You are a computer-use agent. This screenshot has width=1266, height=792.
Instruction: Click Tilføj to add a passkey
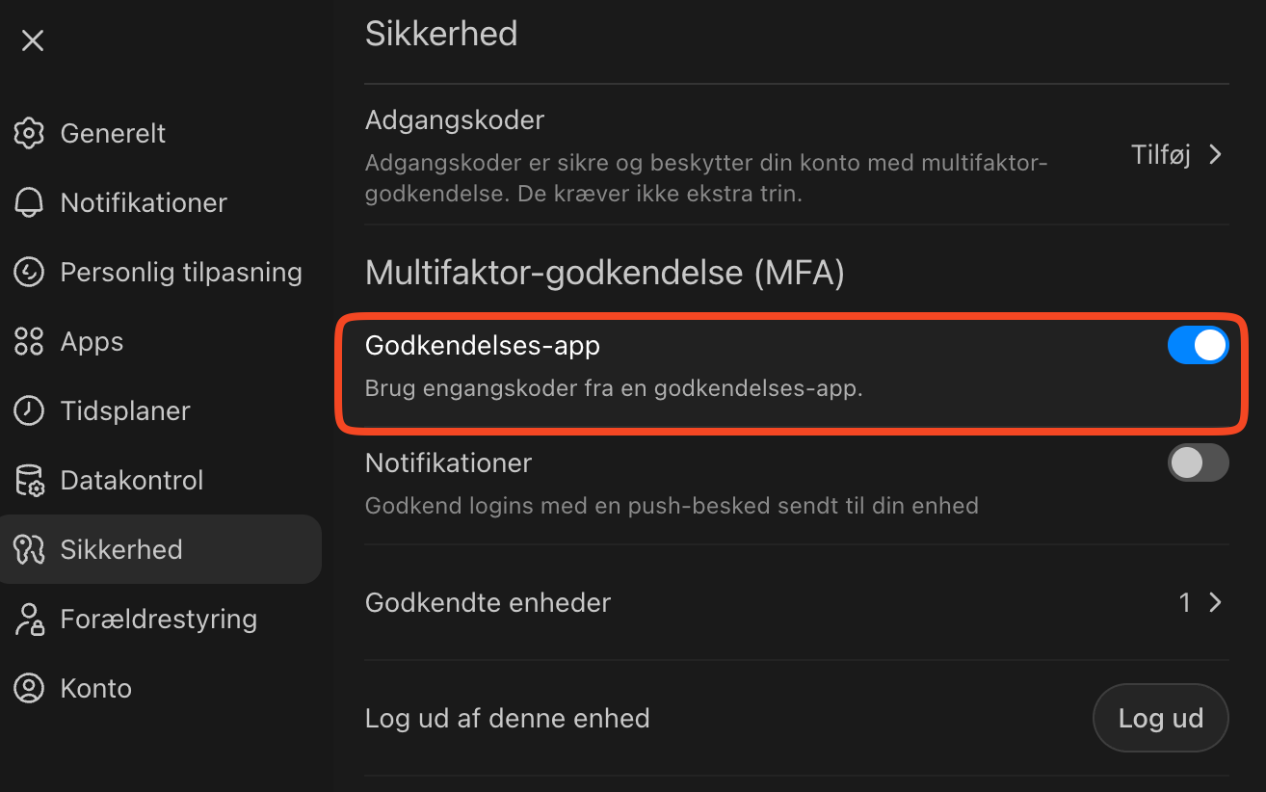(1161, 154)
